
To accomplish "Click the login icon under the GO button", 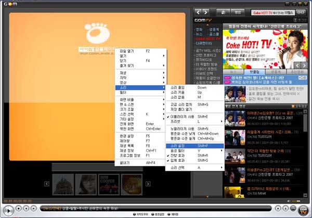I will [x=295, y=20].
